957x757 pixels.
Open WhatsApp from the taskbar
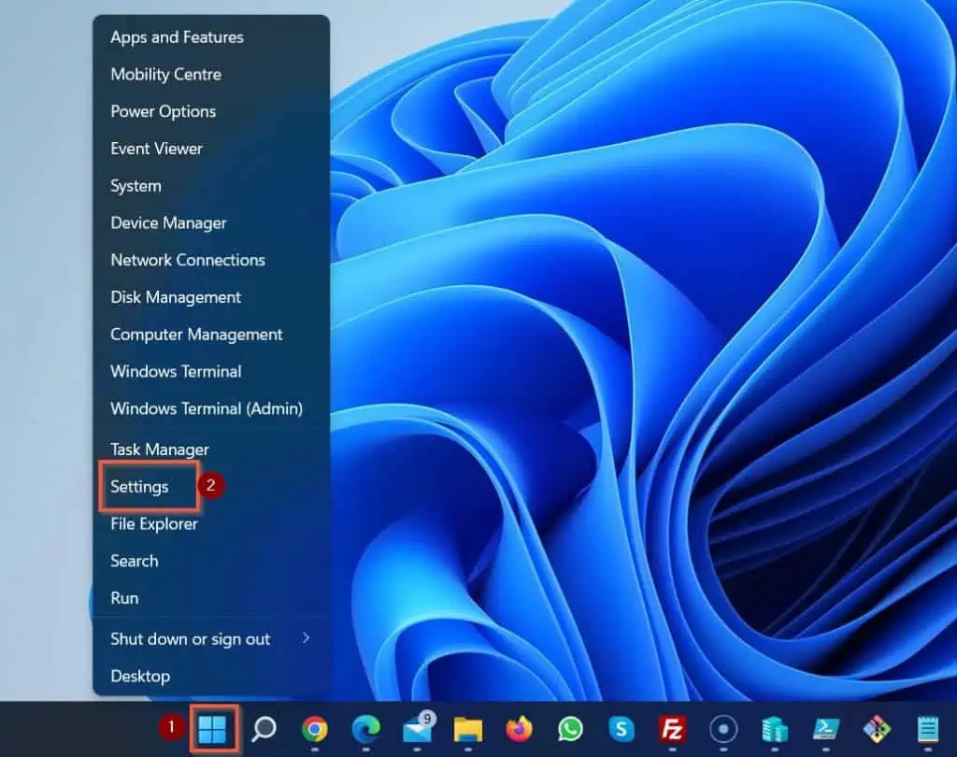570,728
